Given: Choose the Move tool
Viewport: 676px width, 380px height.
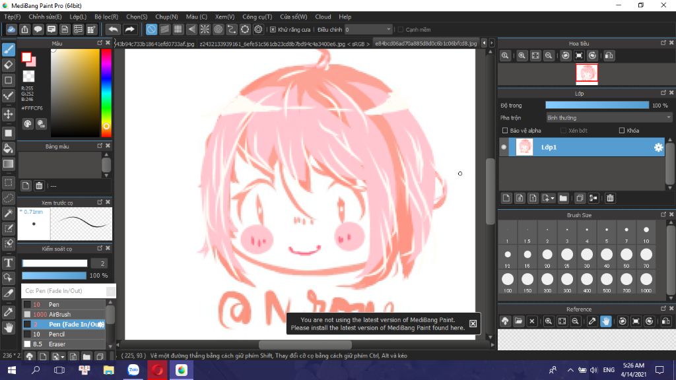Looking at the screenshot, I should click(x=8, y=114).
